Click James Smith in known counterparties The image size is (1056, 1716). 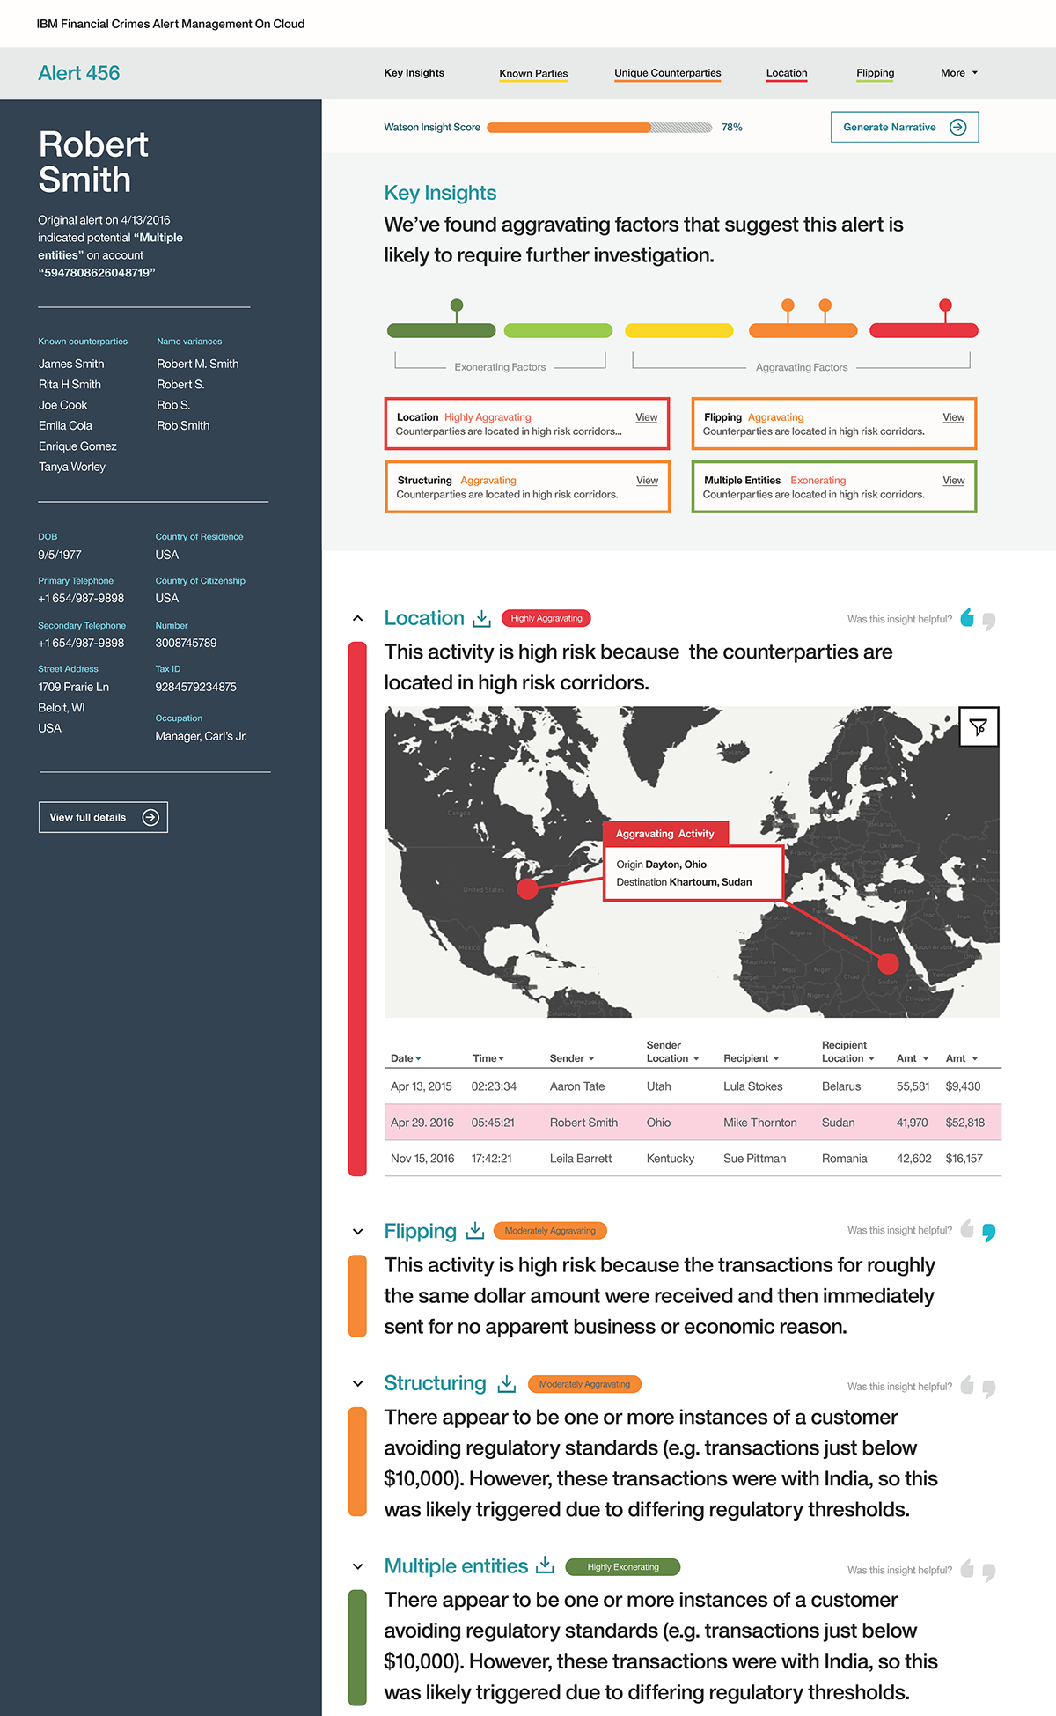coord(71,364)
